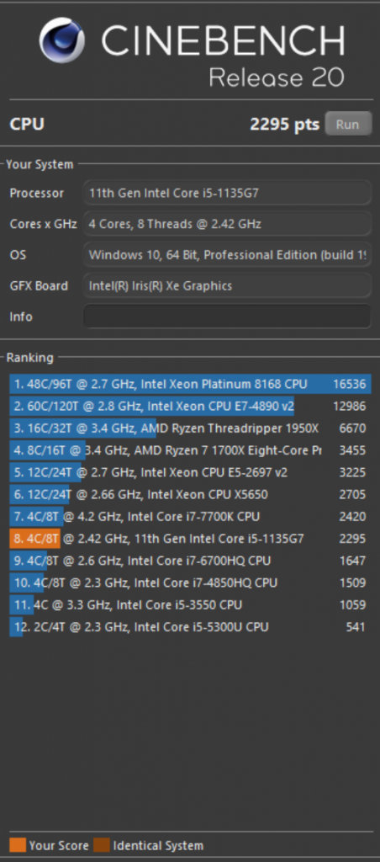Viewport: 380px width, 862px height.
Task: Click the Run button for the CPU test
Action: (348, 124)
